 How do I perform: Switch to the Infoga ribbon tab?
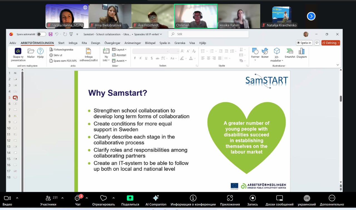pyautogui.click(x=73, y=43)
